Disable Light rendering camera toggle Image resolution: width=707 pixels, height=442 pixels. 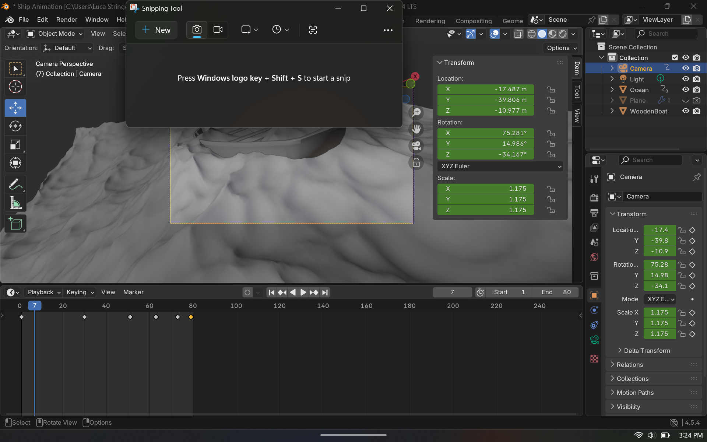(x=696, y=79)
